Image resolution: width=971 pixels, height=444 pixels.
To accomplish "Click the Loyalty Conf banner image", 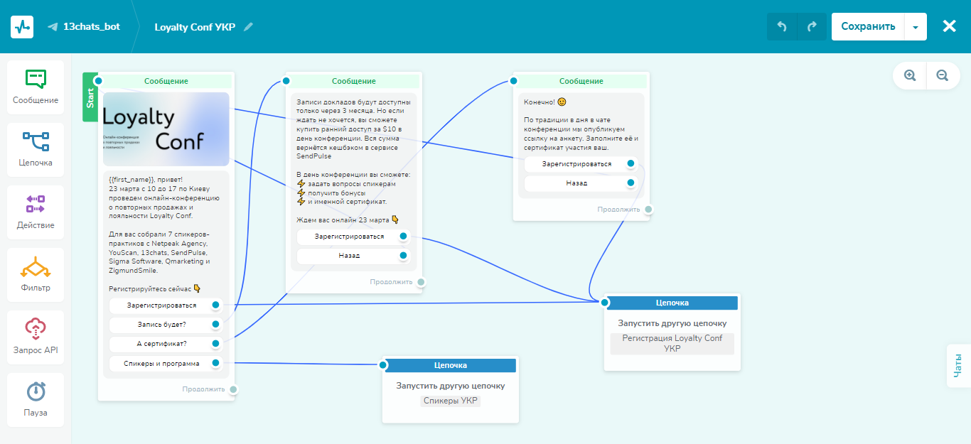I will (x=166, y=129).
